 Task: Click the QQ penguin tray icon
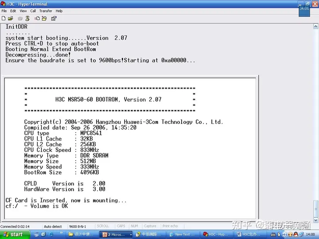click(296, 235)
